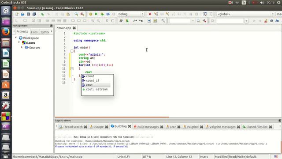Switch to the Projects tab
The width and height of the screenshot is (282, 159).
tap(22, 31)
